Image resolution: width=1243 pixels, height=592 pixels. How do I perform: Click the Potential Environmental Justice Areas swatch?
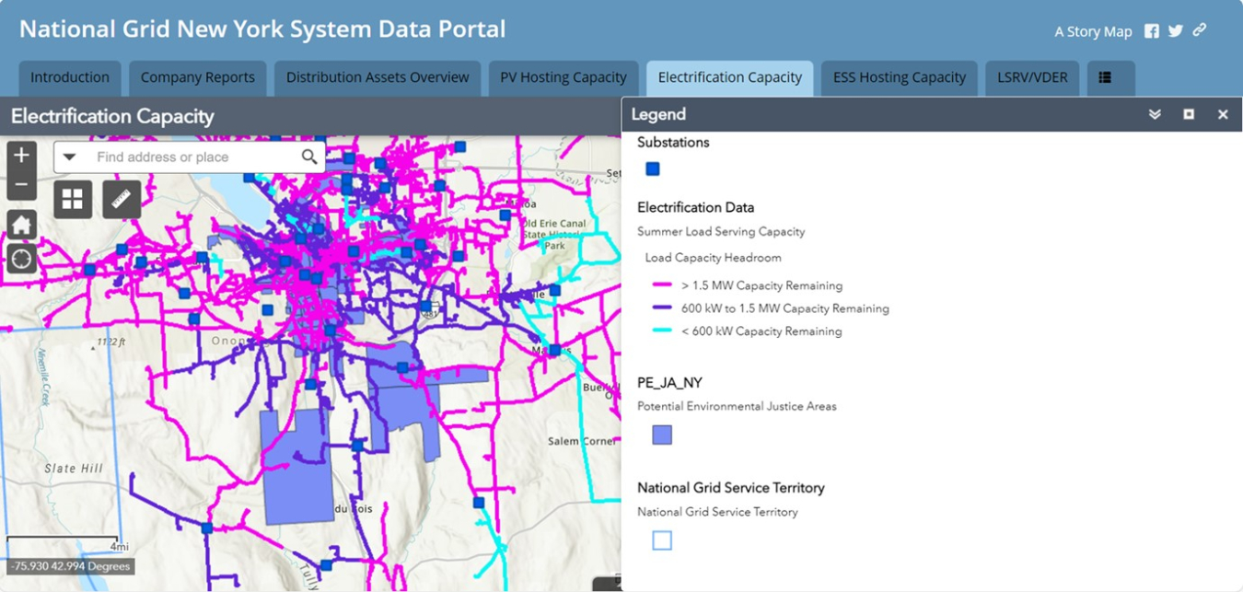(x=662, y=435)
